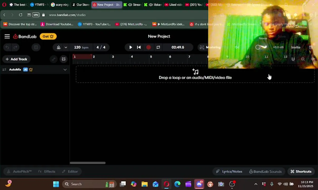
Task: Select the AutoMix AI label
Action: tap(25, 69)
